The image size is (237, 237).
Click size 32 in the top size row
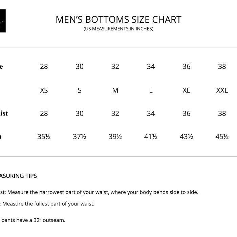pyautogui.click(x=115, y=66)
